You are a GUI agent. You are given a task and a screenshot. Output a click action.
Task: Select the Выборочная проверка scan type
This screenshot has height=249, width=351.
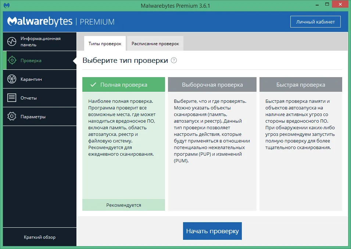point(212,84)
